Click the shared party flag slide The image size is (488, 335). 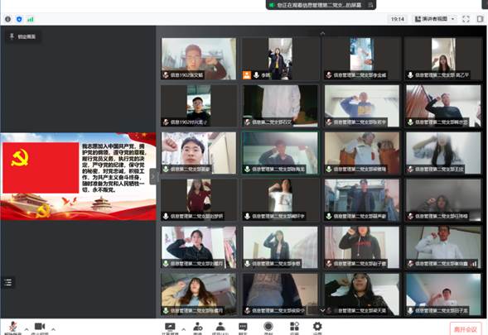coord(78,176)
